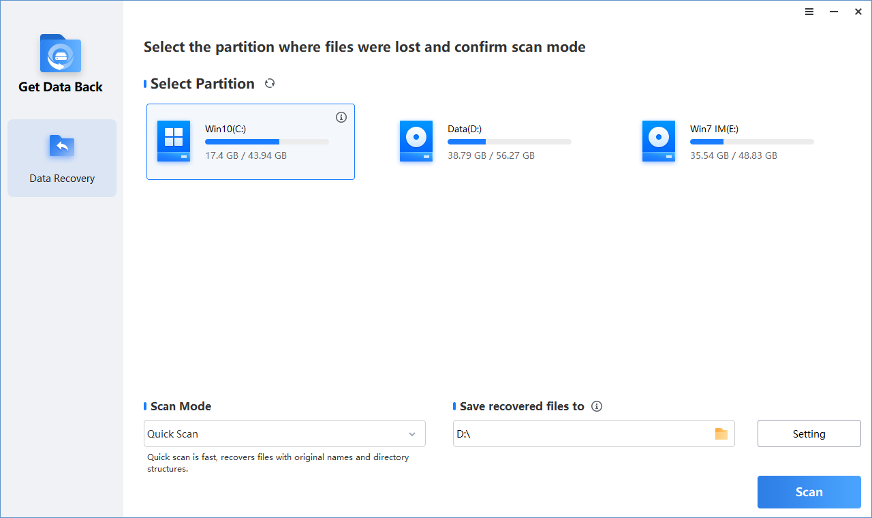Click the Data(D:) usage bar
Viewport: 872px width, 518px height.
pyautogui.click(x=509, y=142)
